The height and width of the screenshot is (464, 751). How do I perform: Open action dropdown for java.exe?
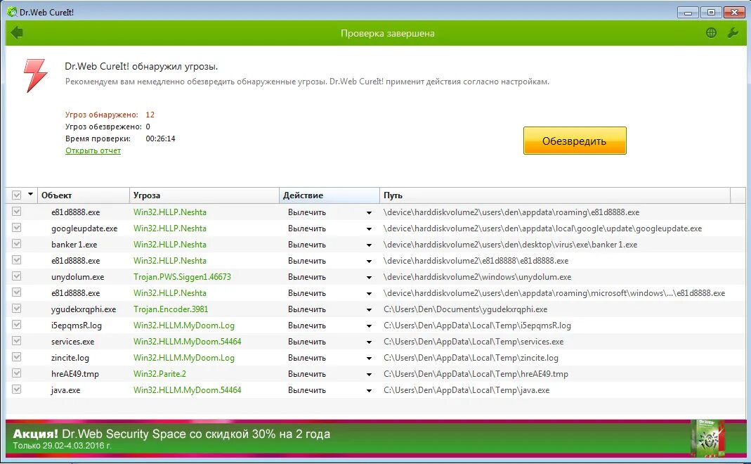369,391
